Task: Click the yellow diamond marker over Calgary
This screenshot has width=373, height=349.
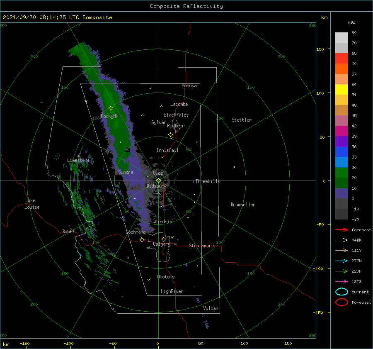Action: coord(164,239)
